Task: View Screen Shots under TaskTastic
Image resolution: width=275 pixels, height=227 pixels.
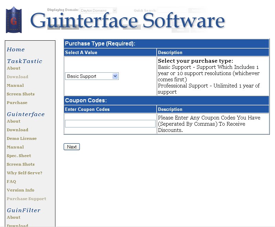Action: [21, 94]
